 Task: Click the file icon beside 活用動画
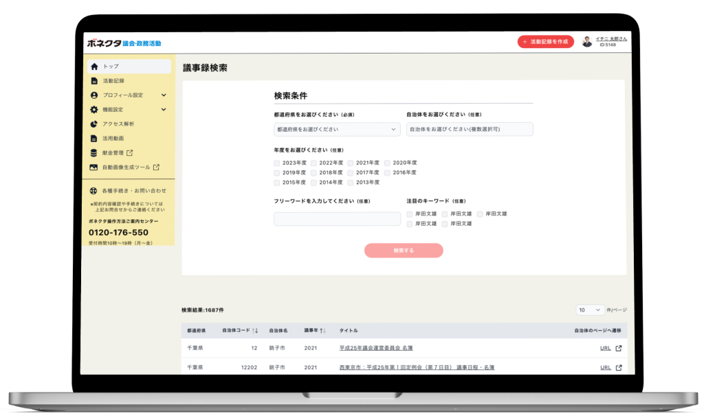[x=93, y=139]
